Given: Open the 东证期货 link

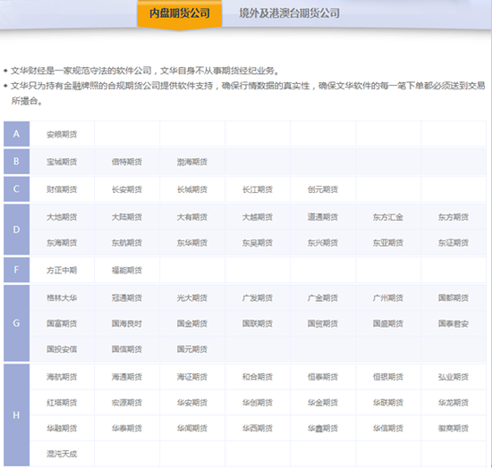Looking at the screenshot, I should coord(454,243).
